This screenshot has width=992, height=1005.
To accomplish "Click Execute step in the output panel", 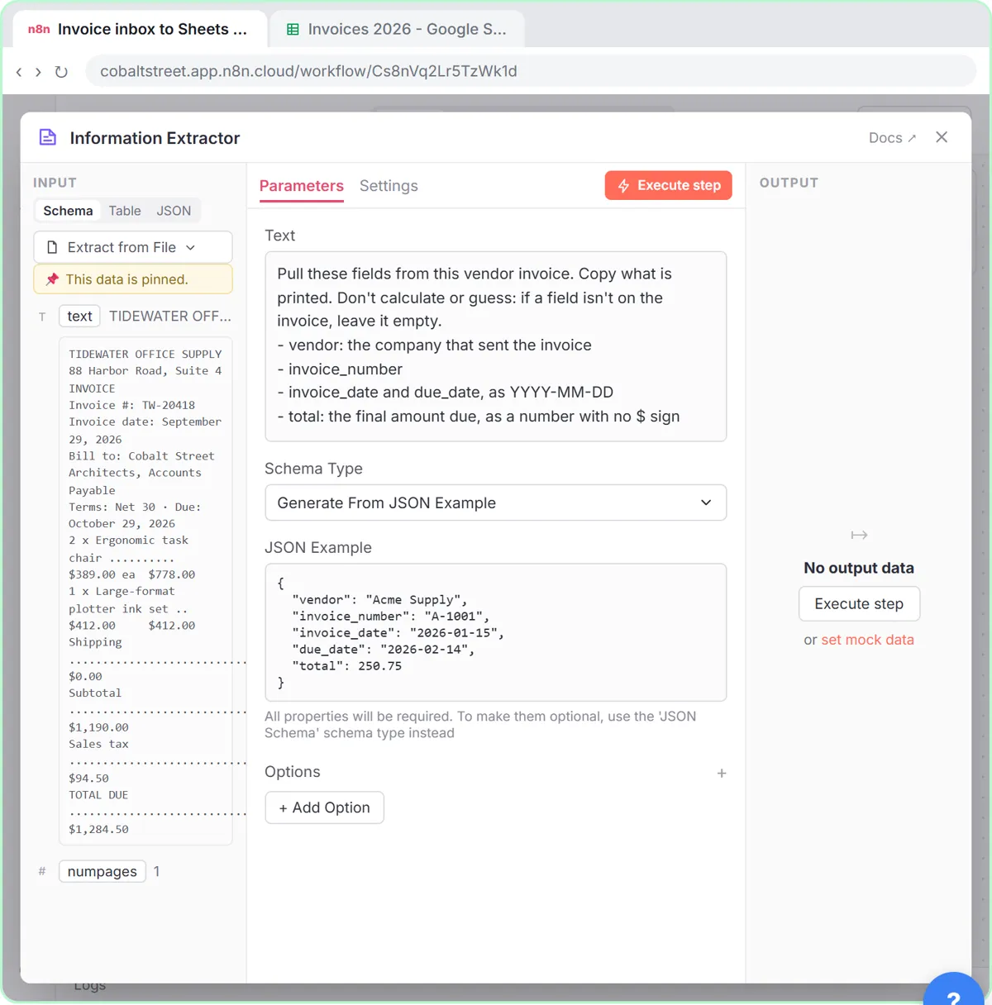I will 859,604.
